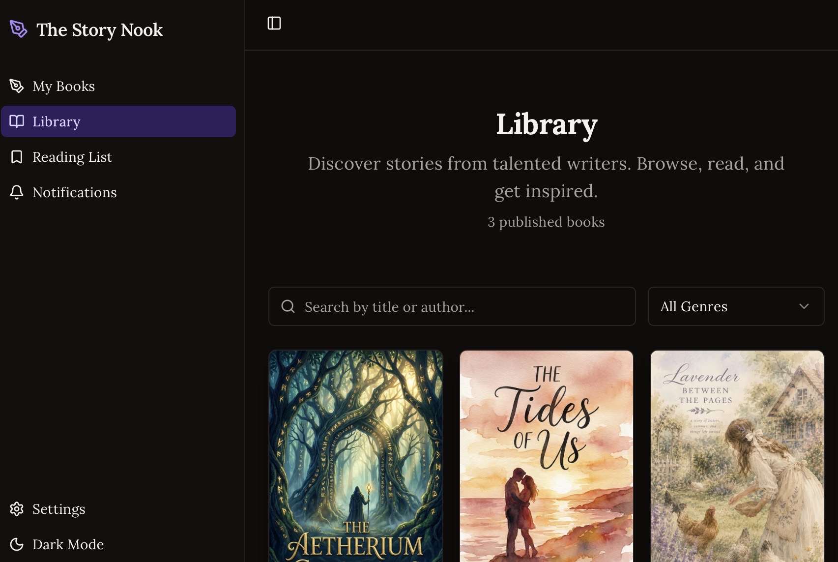Open The Tides of Us book cover
The image size is (838, 562).
click(547, 456)
